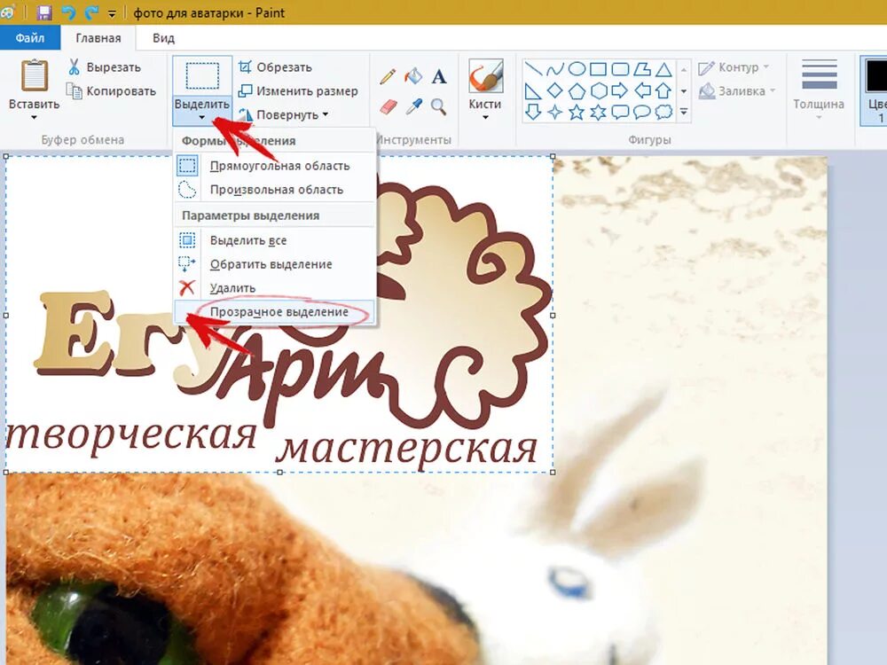Choose Прямоугольная область selection shape
This screenshot has width=887, height=665.
tap(275, 166)
